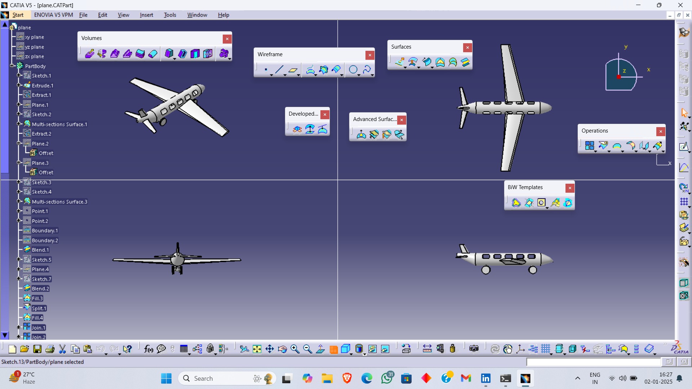Collapse the Plane.2 tree node
The image size is (692, 389).
19,143
